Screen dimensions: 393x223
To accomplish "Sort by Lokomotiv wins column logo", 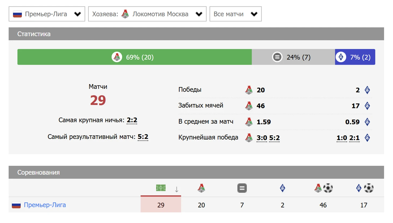I will [x=201, y=188].
